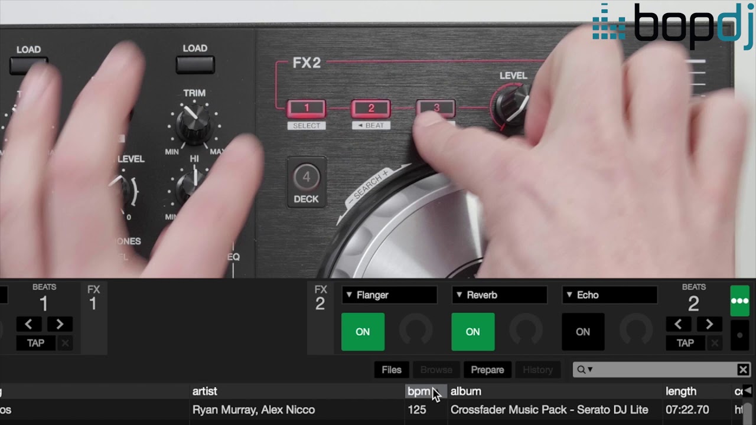Increase FX1 beats with the right arrow
Screen dimensions: 756x425
tap(59, 324)
